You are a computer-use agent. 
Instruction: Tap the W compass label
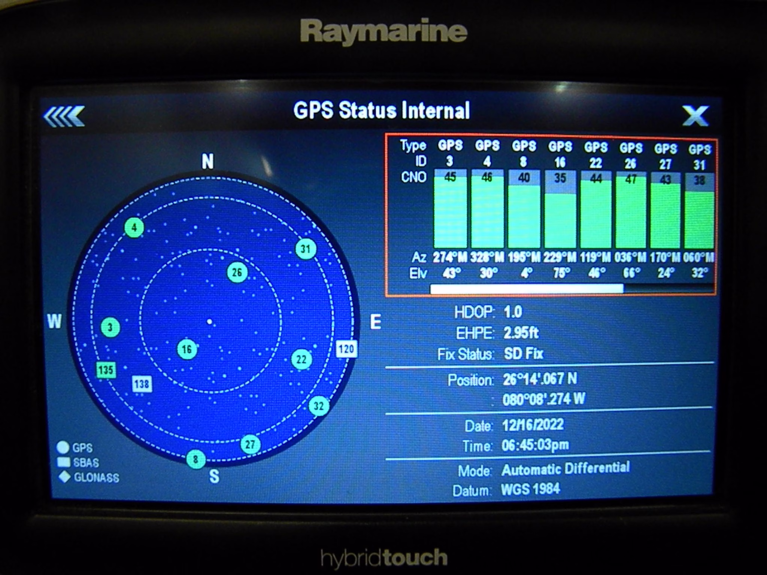point(55,321)
